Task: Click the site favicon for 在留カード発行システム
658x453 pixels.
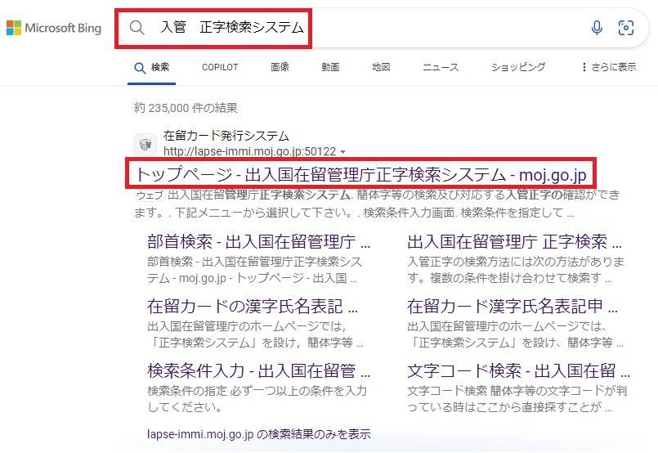Action: tap(145, 144)
